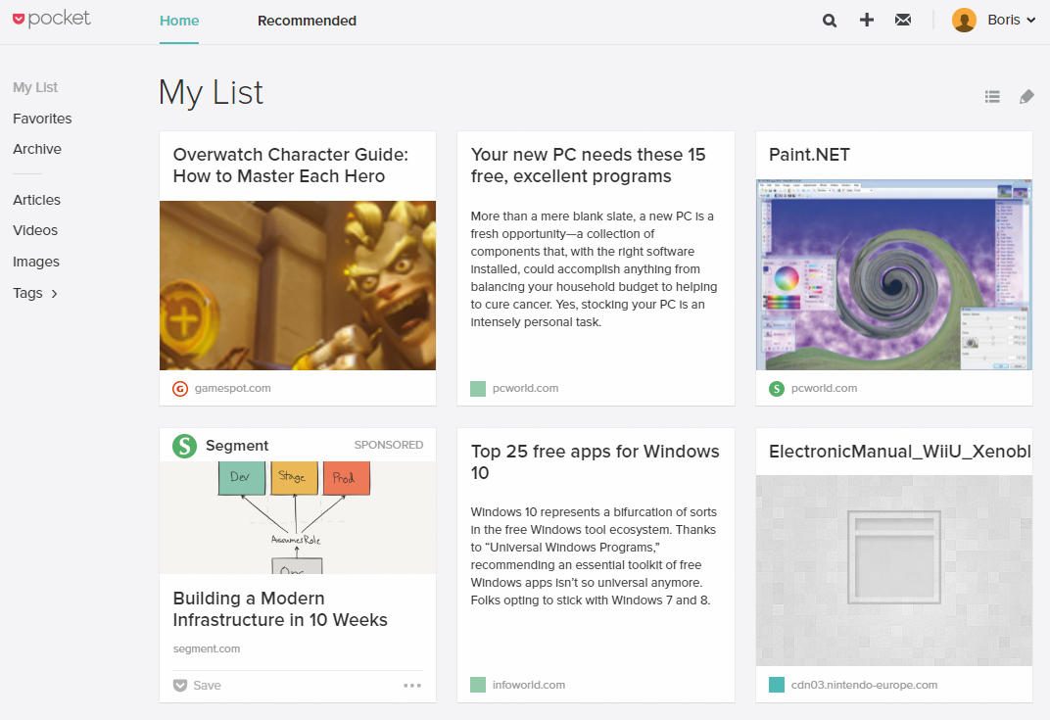
Task: Open the Paint.NET article title
Action: pyautogui.click(x=809, y=155)
